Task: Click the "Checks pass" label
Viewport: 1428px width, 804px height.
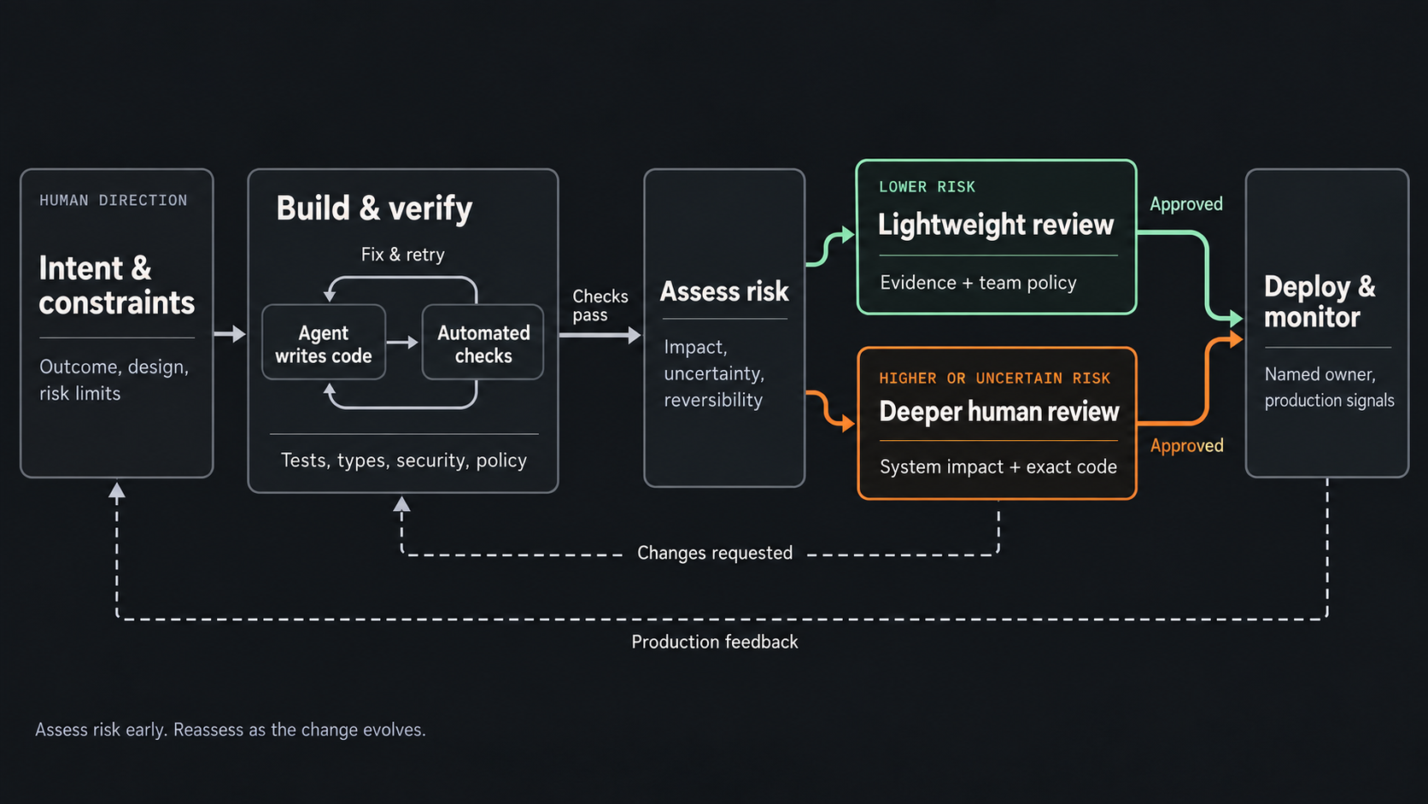Action: click(x=600, y=306)
